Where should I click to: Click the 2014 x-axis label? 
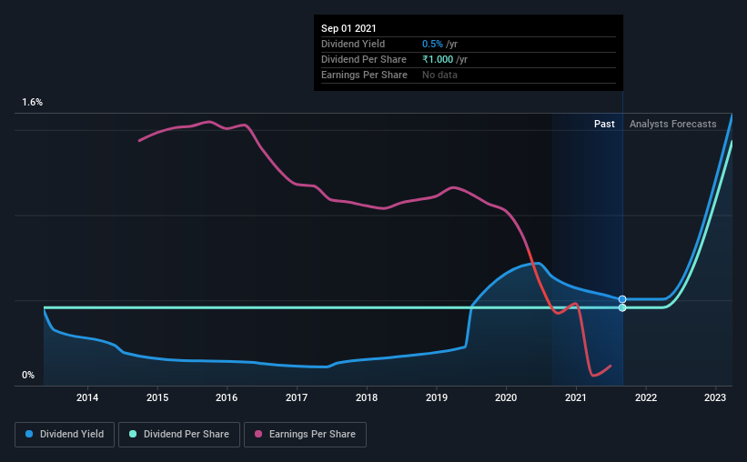coord(87,397)
